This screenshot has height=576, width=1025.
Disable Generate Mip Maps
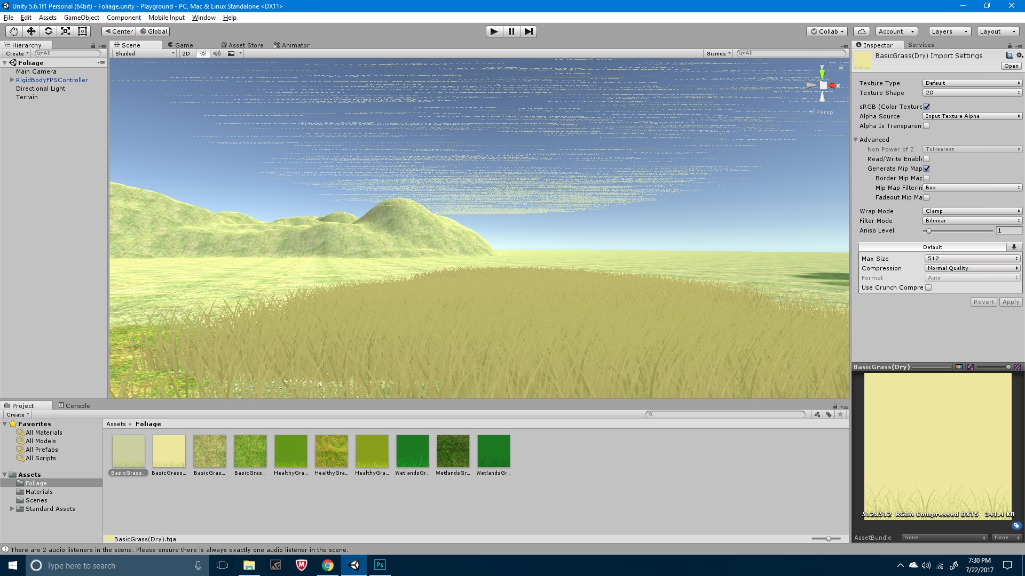[927, 168]
